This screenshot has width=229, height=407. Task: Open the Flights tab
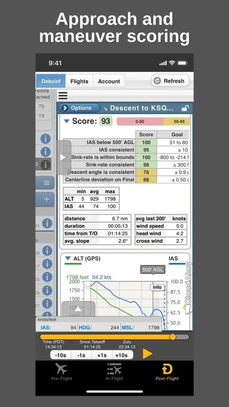(79, 81)
